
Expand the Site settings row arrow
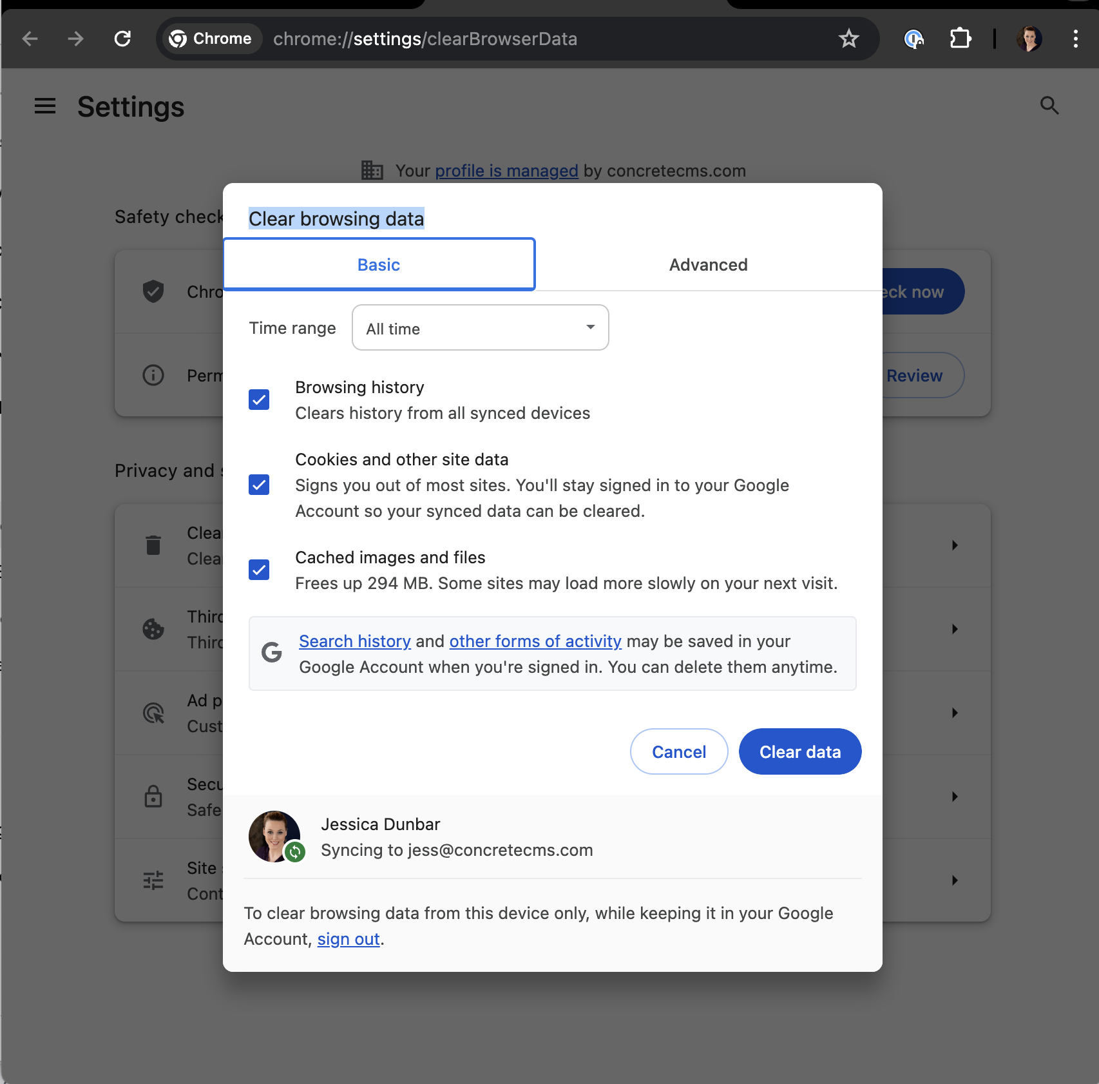coord(955,880)
